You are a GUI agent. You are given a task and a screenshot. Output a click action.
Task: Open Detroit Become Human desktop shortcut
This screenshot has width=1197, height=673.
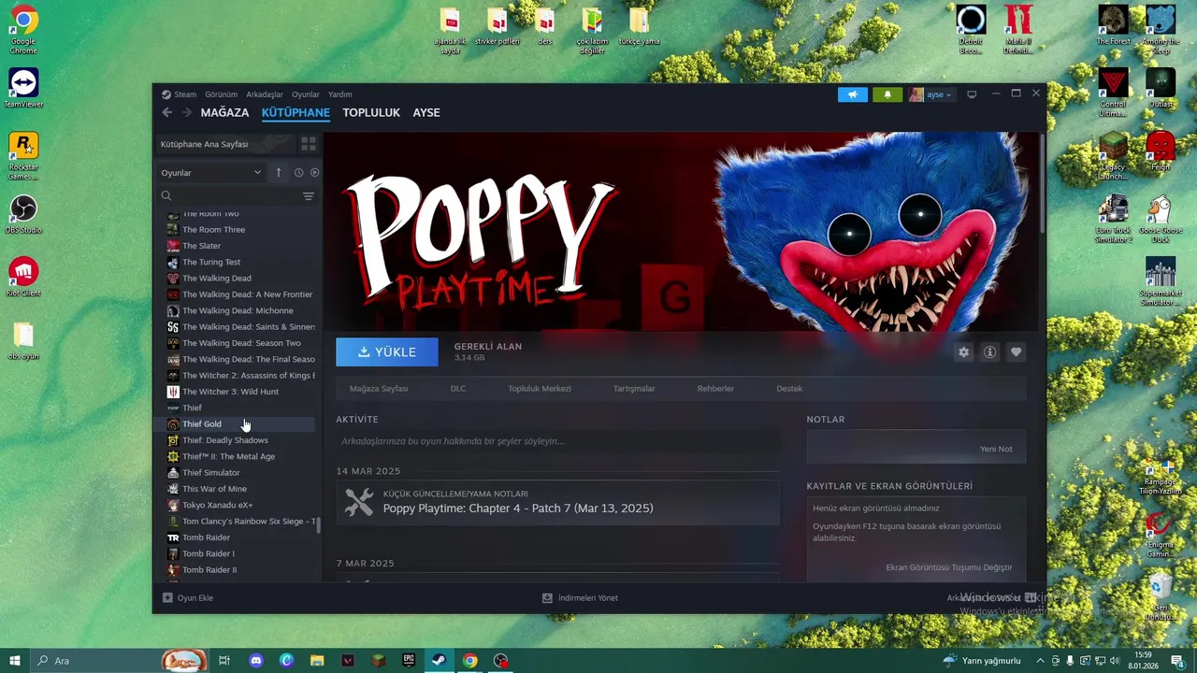[972, 30]
